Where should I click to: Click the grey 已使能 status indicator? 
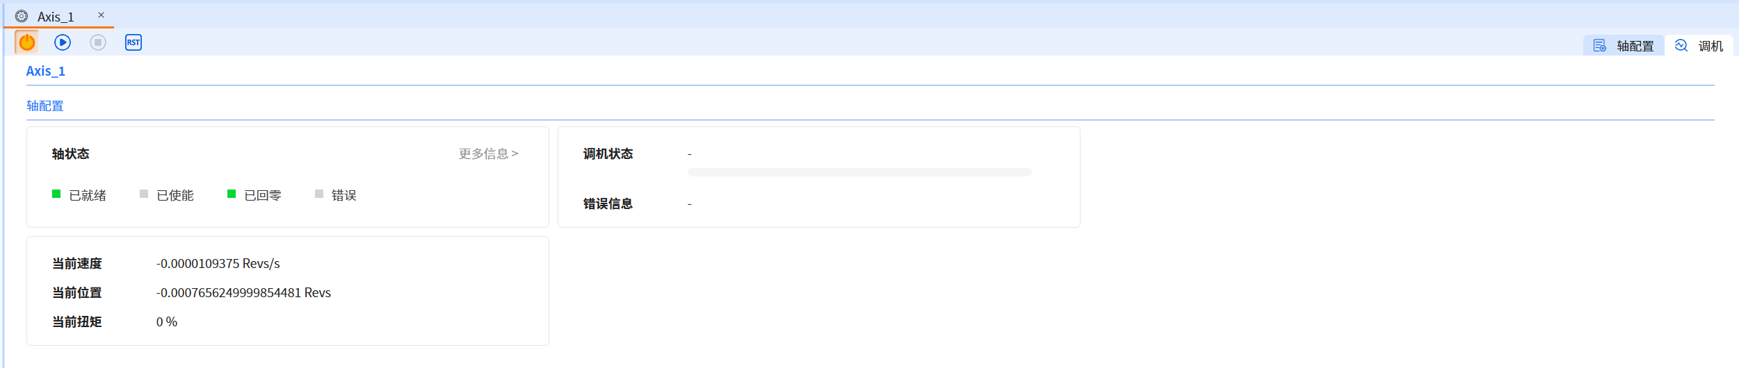coord(144,194)
